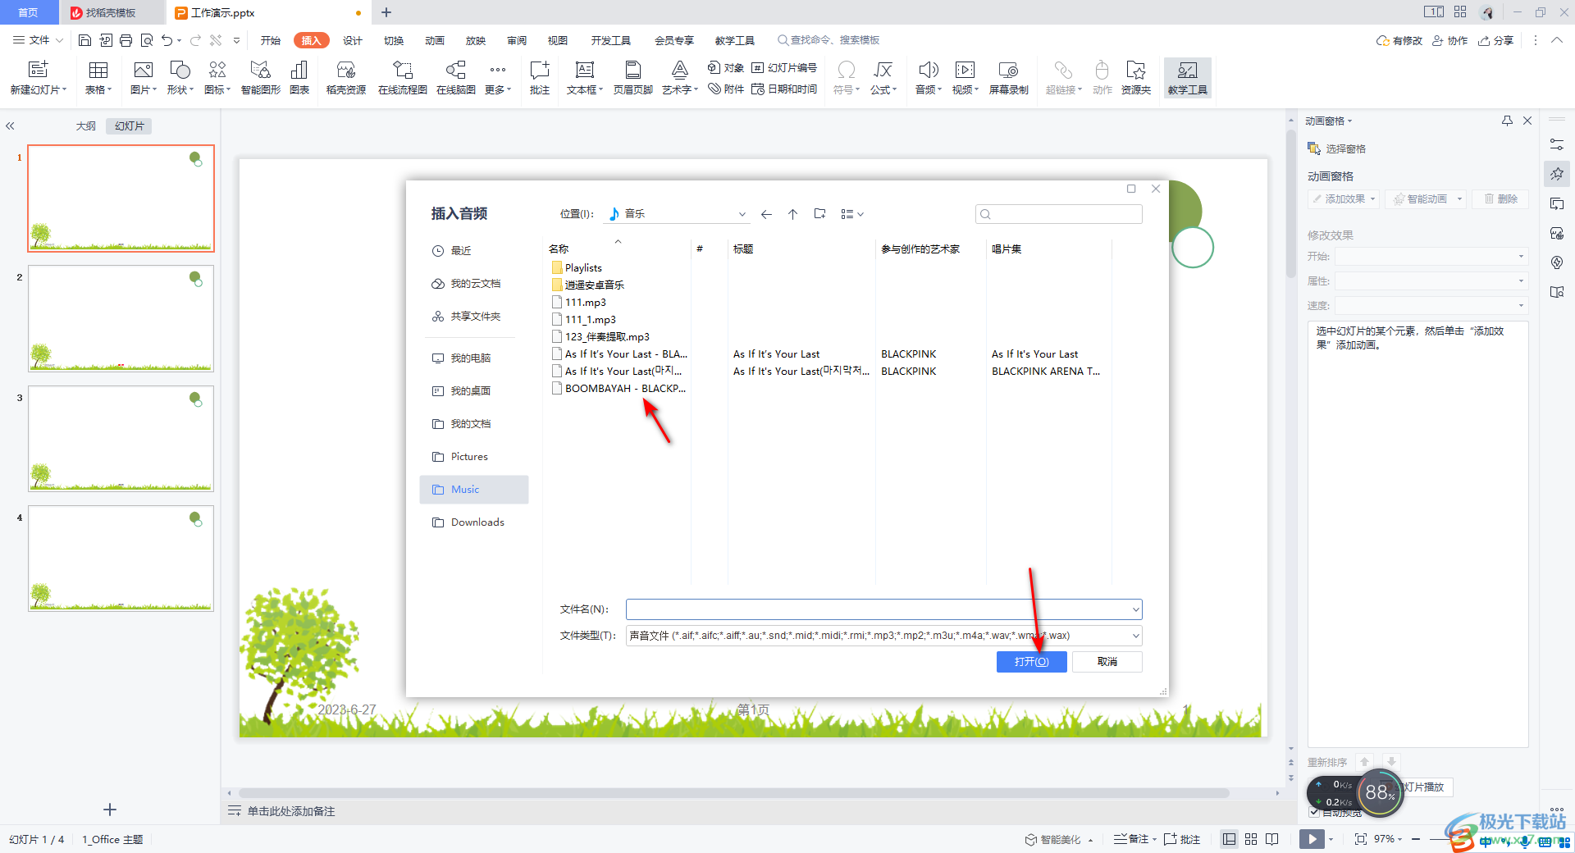The height and width of the screenshot is (853, 1575).
Task: Select slide 3 thumbnail
Action: [x=121, y=439]
